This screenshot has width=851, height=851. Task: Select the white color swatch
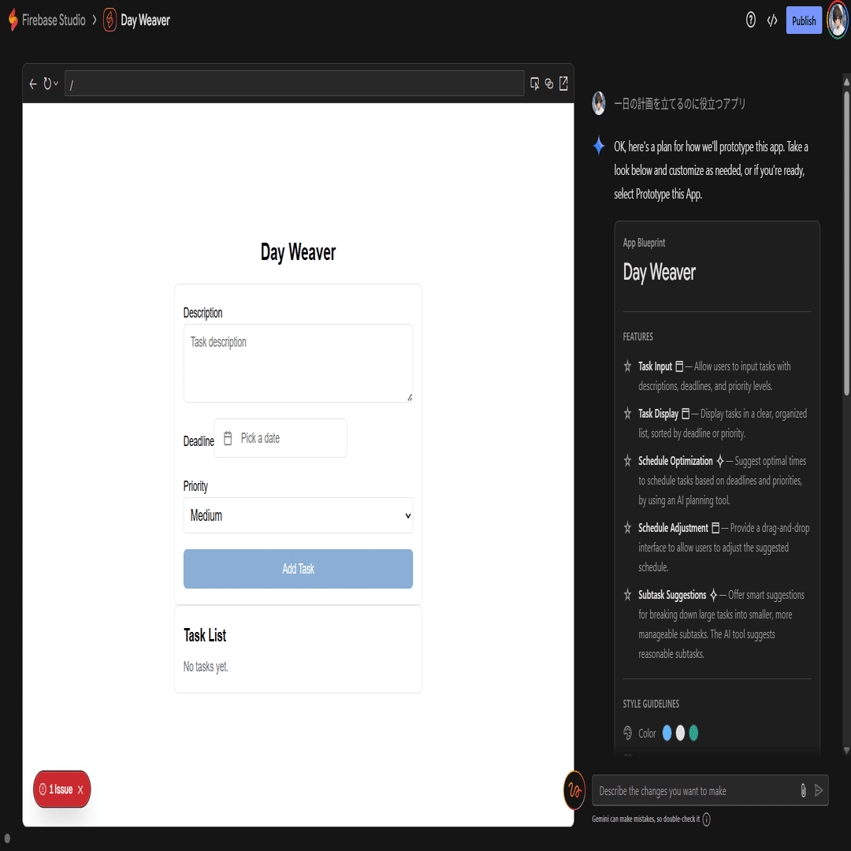click(680, 734)
